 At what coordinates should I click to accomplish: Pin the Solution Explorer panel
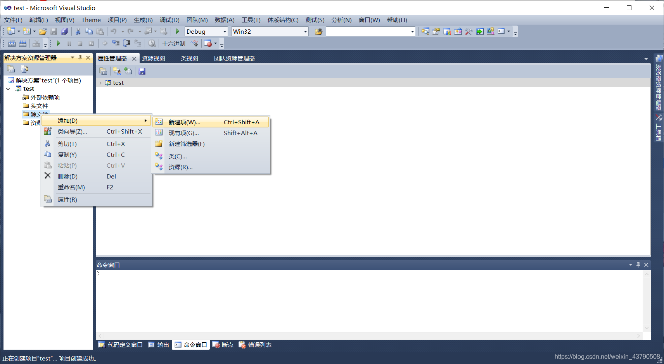tap(80, 58)
